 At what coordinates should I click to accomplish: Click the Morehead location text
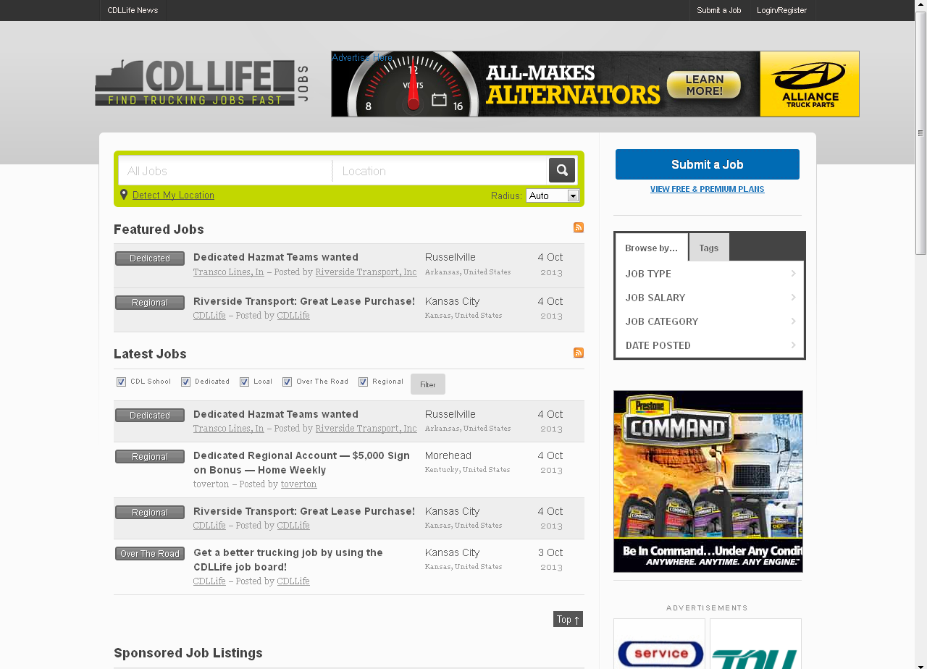pyautogui.click(x=448, y=455)
